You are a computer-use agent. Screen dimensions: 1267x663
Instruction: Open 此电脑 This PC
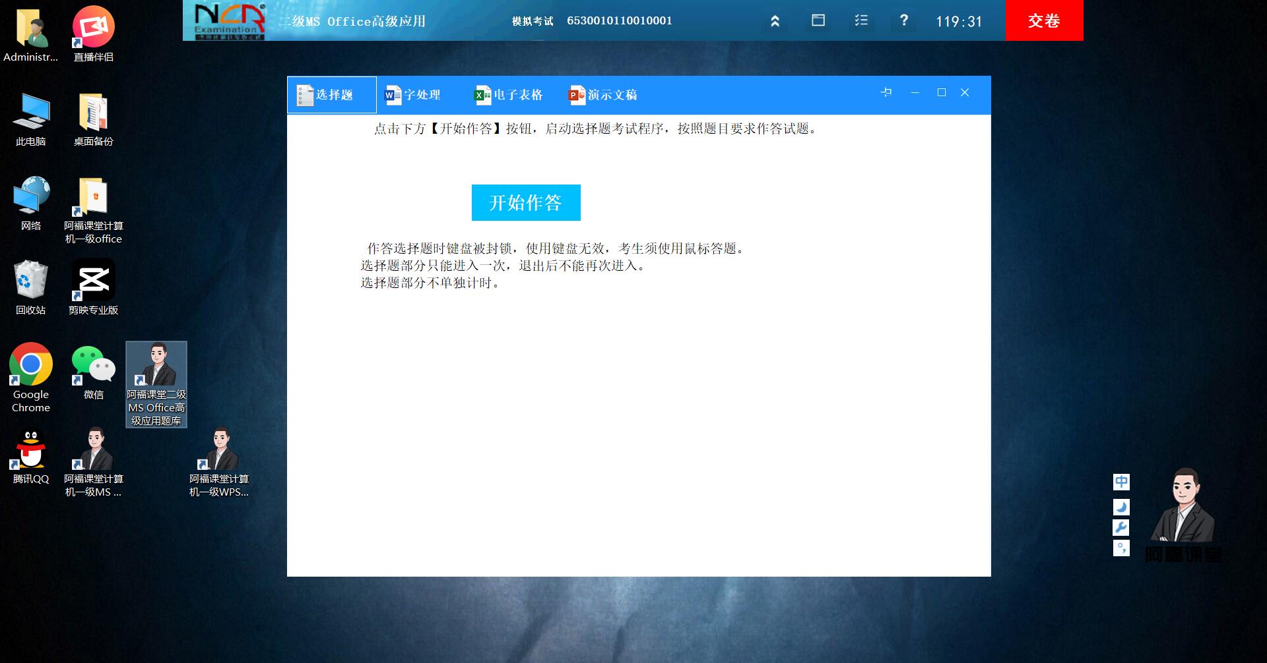(30, 111)
